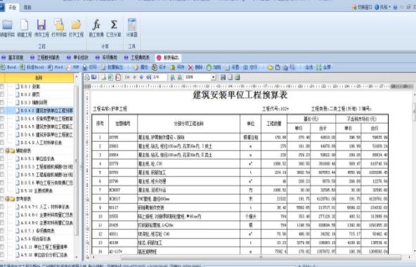Tick checkbox for B.0.3 编制说明
The width and height of the screenshot is (416, 267).
(2, 103)
